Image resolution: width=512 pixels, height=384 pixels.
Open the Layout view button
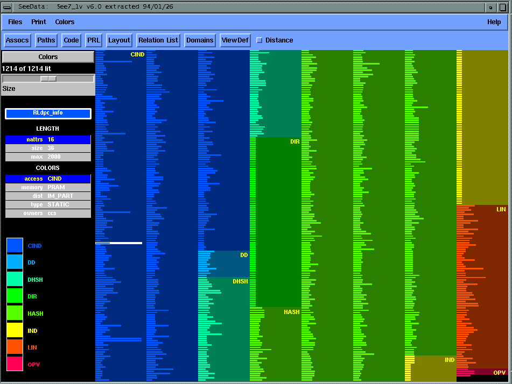coord(119,40)
